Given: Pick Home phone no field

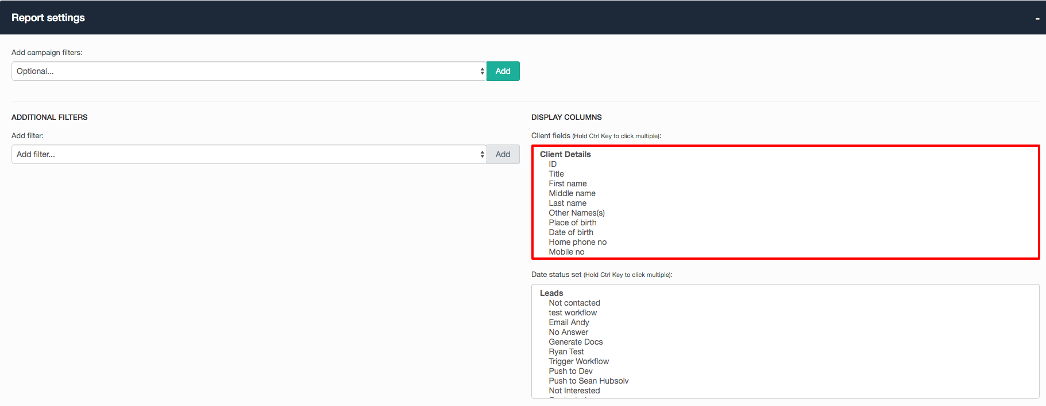Looking at the screenshot, I should point(577,242).
